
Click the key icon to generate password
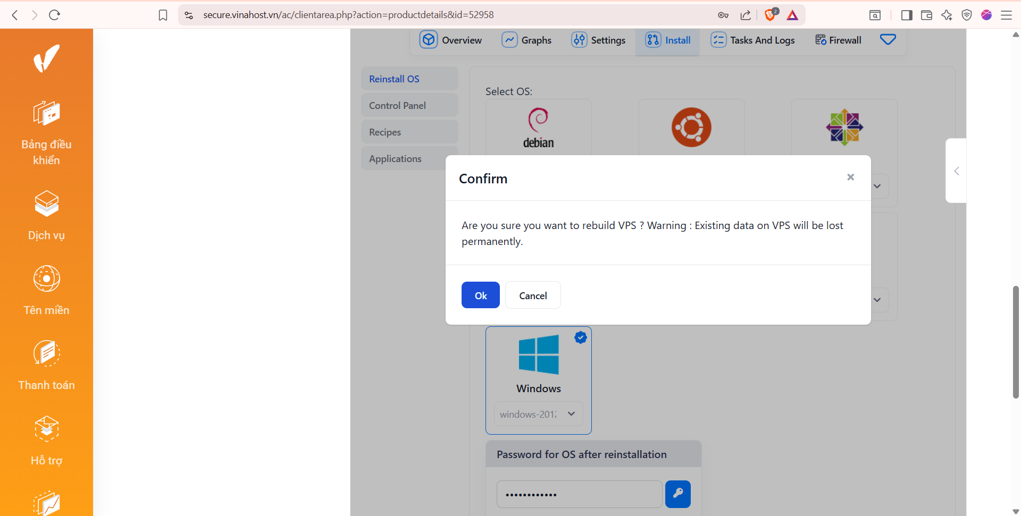point(678,494)
